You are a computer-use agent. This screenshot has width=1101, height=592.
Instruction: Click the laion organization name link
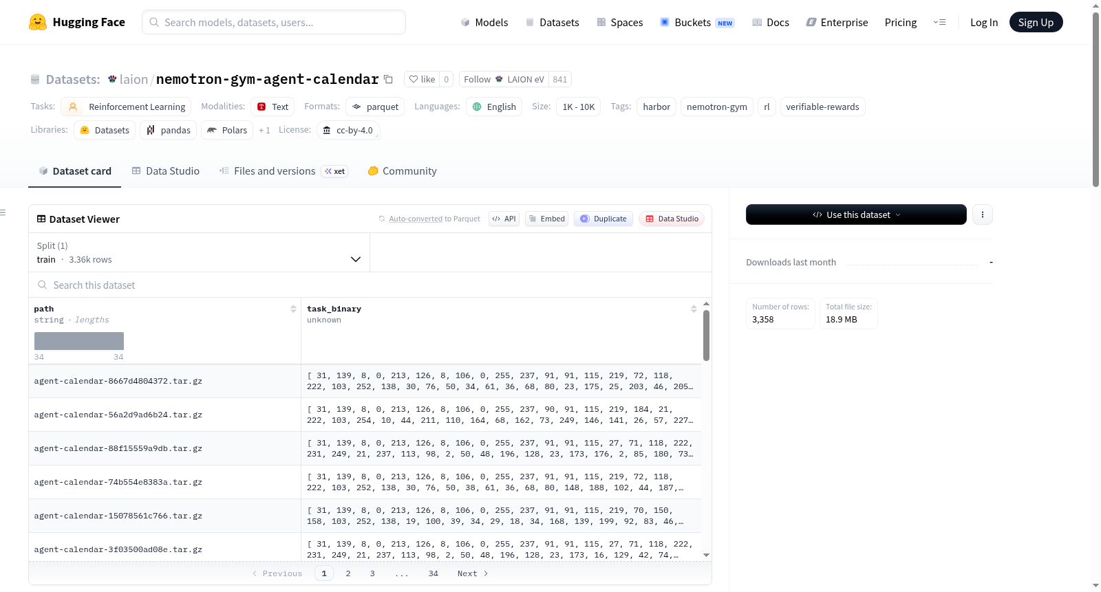pyautogui.click(x=133, y=79)
